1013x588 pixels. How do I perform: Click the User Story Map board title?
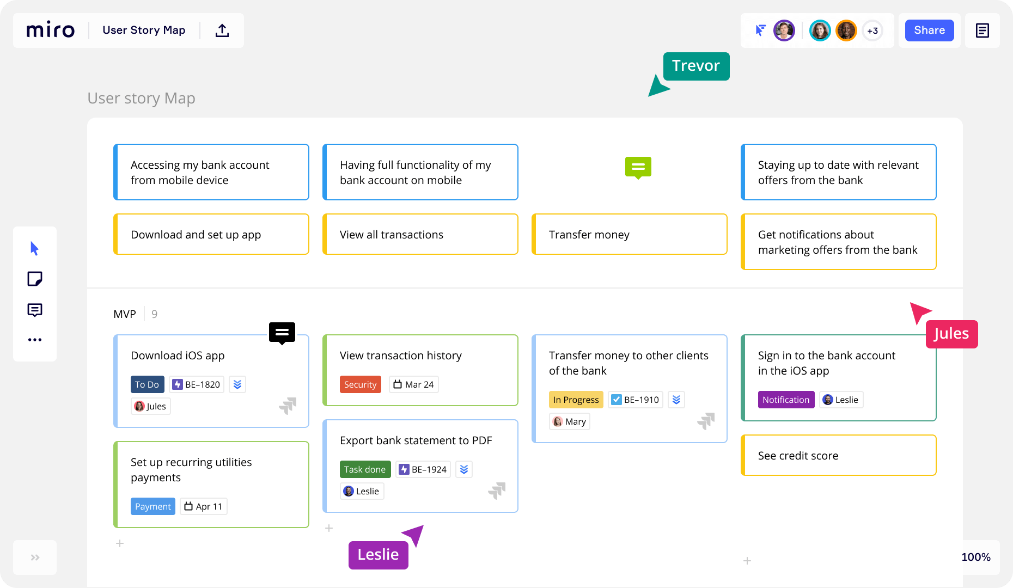(x=144, y=30)
